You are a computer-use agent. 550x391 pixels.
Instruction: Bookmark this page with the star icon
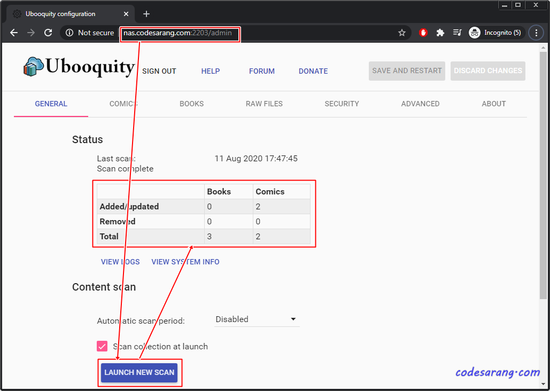(401, 33)
